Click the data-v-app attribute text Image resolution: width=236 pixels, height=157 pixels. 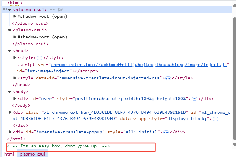tap(133, 119)
